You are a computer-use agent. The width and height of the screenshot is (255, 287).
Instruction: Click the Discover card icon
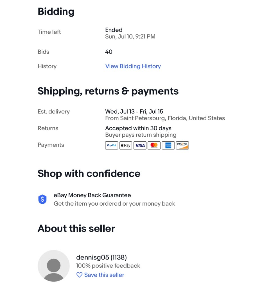click(182, 145)
